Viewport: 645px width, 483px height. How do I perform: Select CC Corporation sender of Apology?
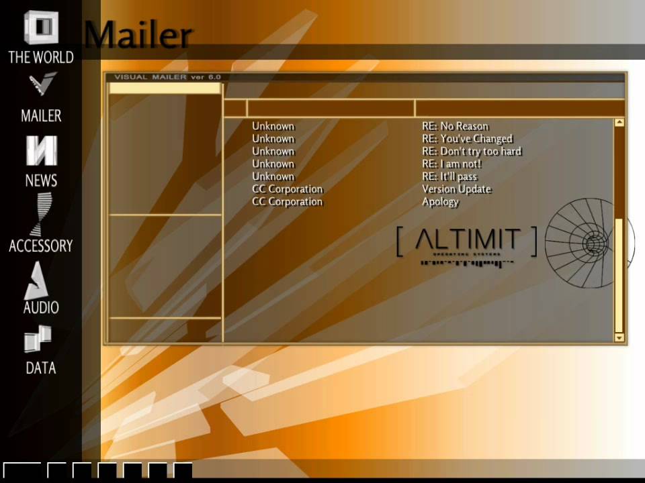[288, 202]
